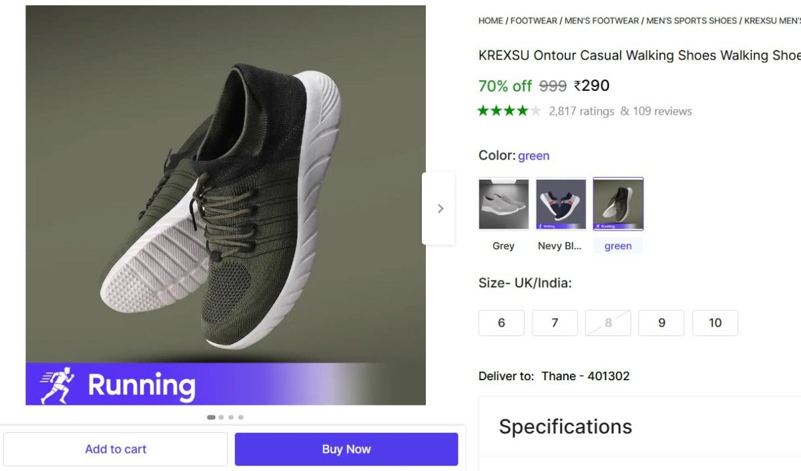
Task: Choose size 7
Action: click(x=555, y=323)
